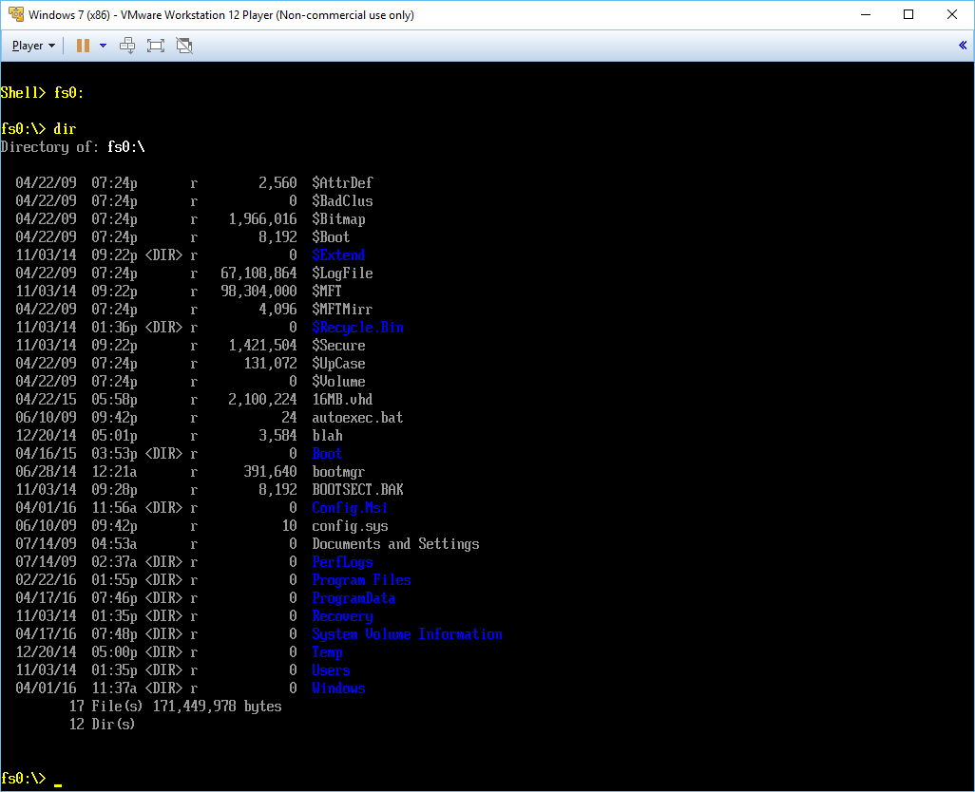The image size is (975, 792).
Task: Click the $UpCase file name
Action: click(338, 363)
